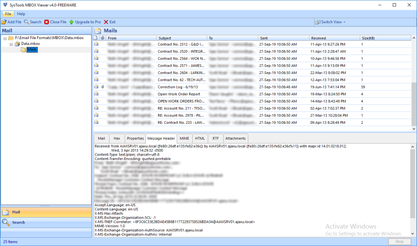Sort by the Size(KB) column header
The image size is (417, 246).
click(385, 38)
